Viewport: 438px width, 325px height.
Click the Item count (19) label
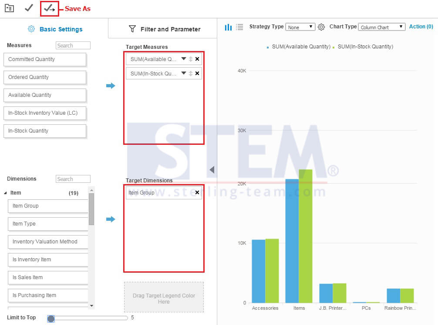coord(74,193)
